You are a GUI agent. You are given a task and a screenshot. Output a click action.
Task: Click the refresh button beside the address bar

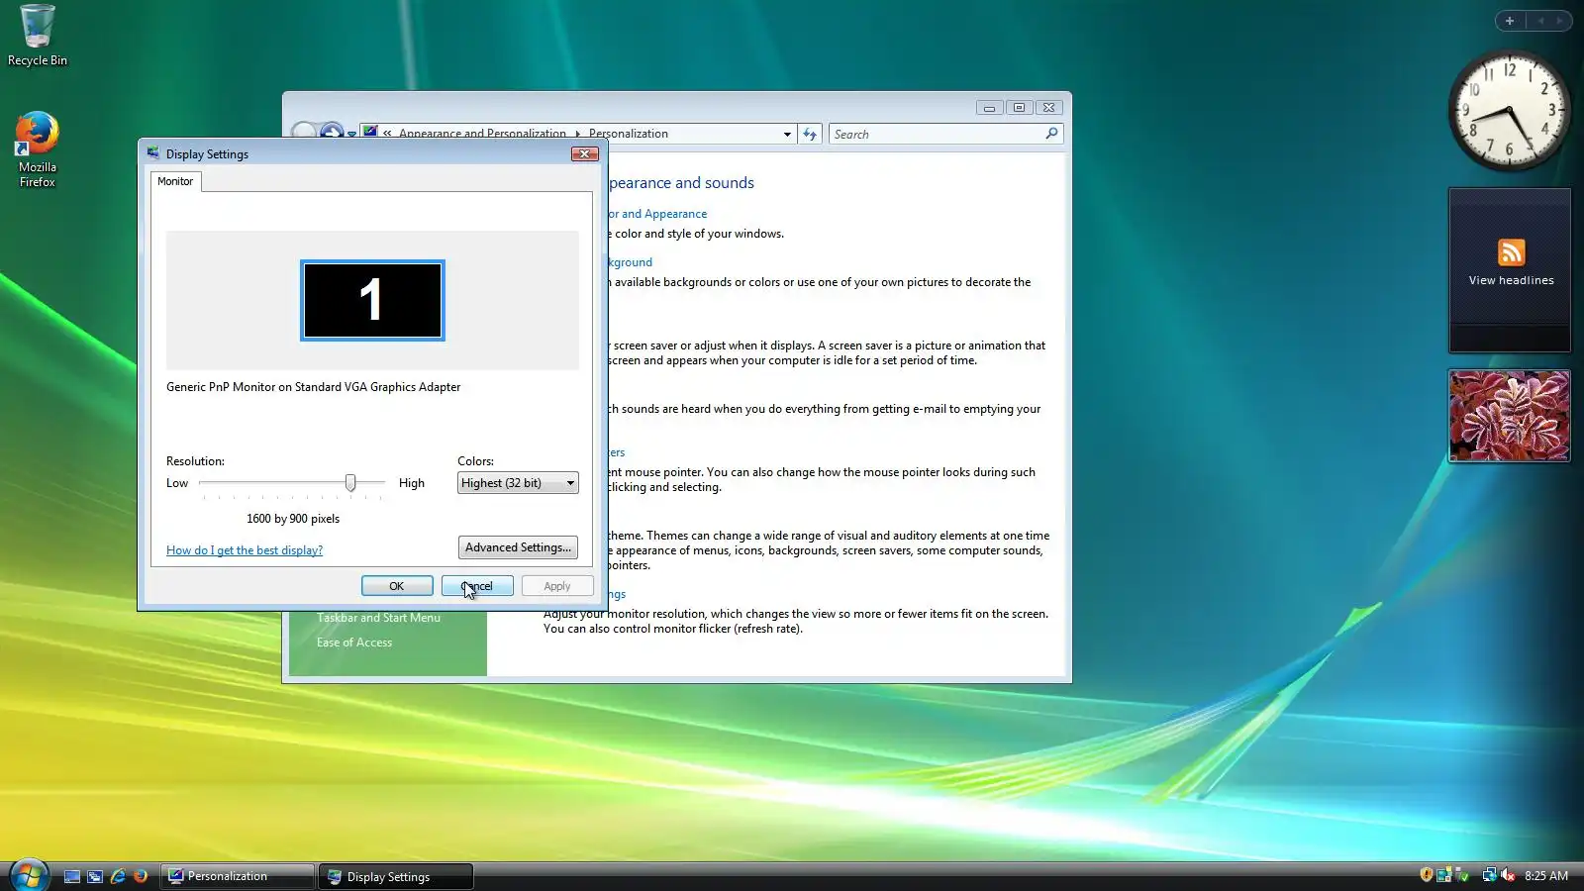pos(810,134)
